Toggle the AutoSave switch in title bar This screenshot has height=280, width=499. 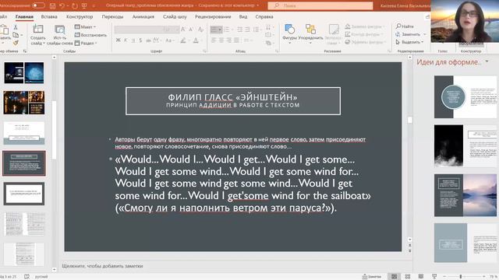click(38, 5)
